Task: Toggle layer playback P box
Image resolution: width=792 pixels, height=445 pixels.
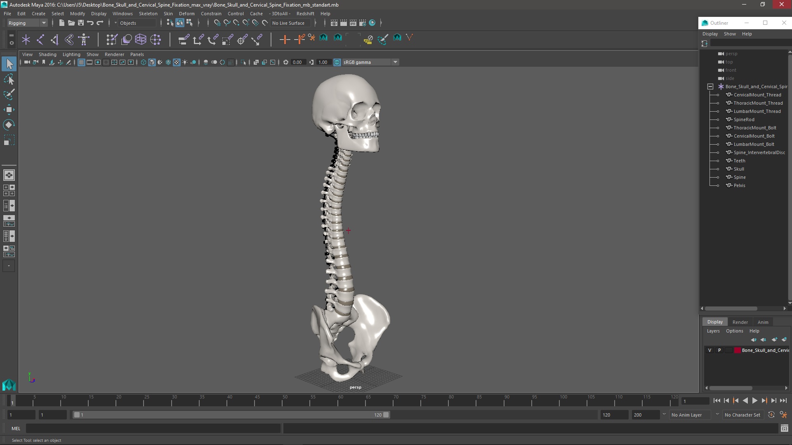Action: point(719,350)
